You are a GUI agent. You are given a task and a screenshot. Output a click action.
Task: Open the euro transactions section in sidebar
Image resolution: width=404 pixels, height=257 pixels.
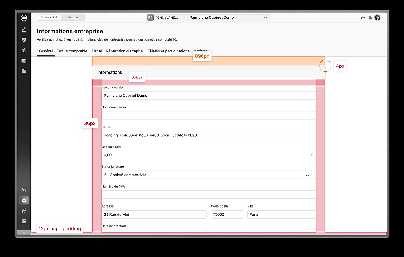24,50
